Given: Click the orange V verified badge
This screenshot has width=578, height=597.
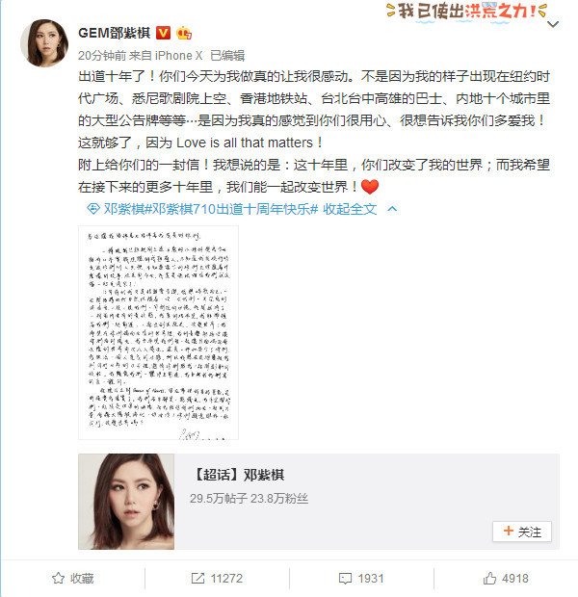Looking at the screenshot, I should (x=163, y=33).
